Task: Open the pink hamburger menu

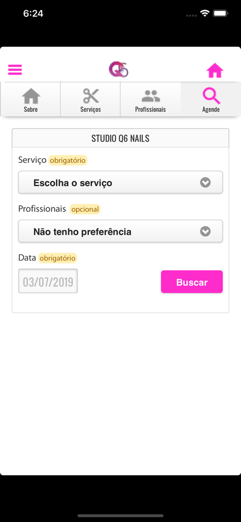Action: [x=15, y=69]
